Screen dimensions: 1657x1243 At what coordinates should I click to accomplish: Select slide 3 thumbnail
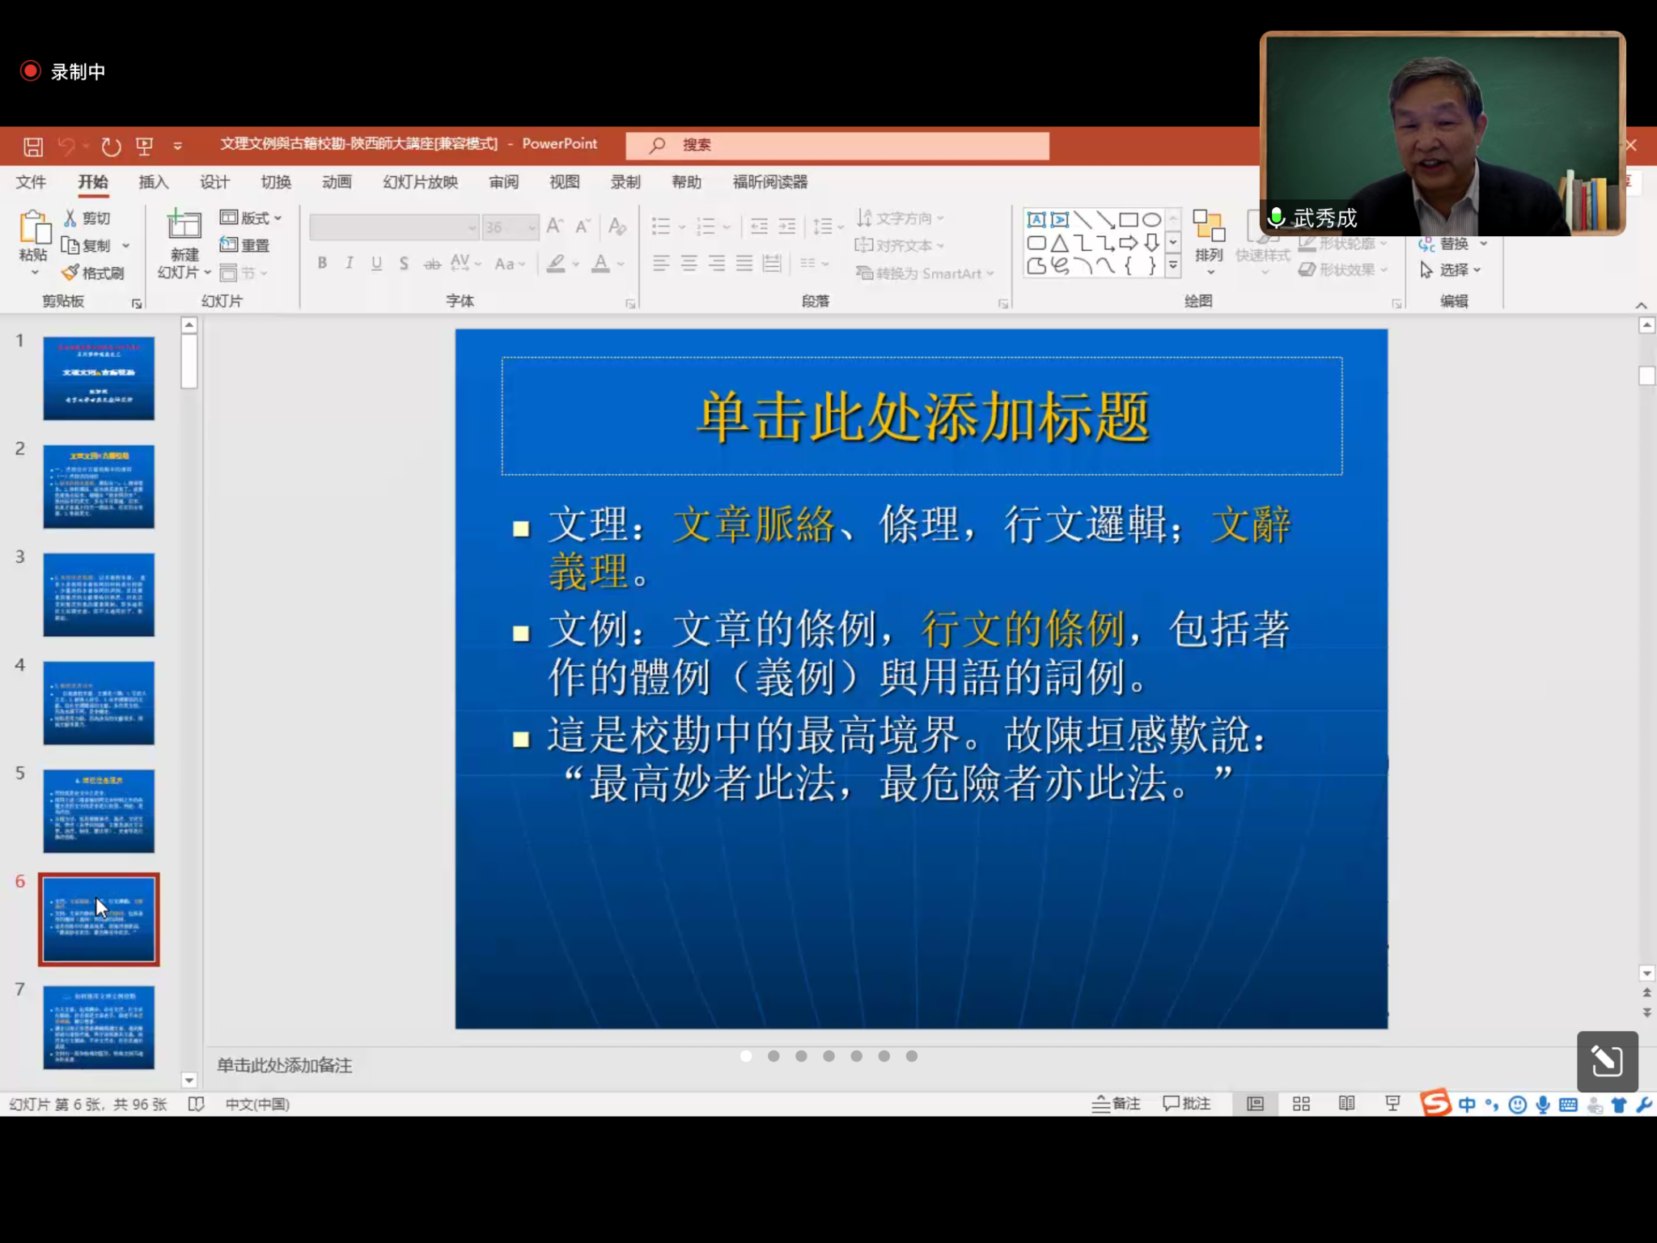click(x=99, y=595)
